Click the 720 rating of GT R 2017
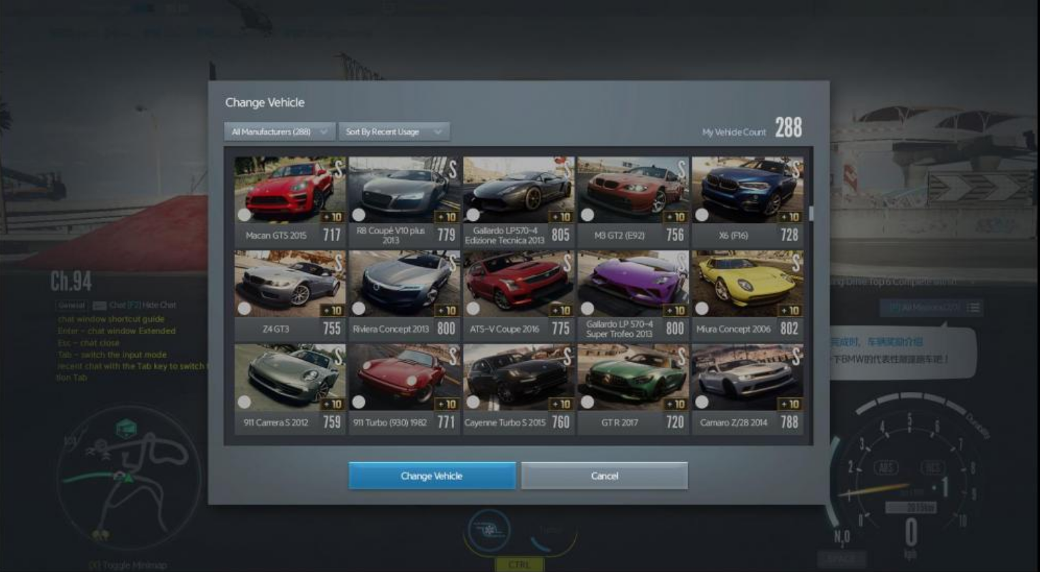1040x572 pixels. (x=674, y=422)
